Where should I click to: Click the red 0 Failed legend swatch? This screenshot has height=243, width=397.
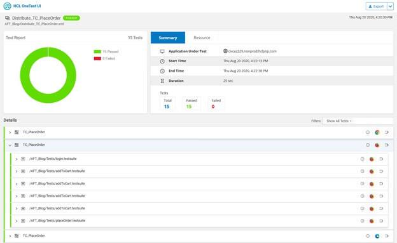click(x=97, y=58)
